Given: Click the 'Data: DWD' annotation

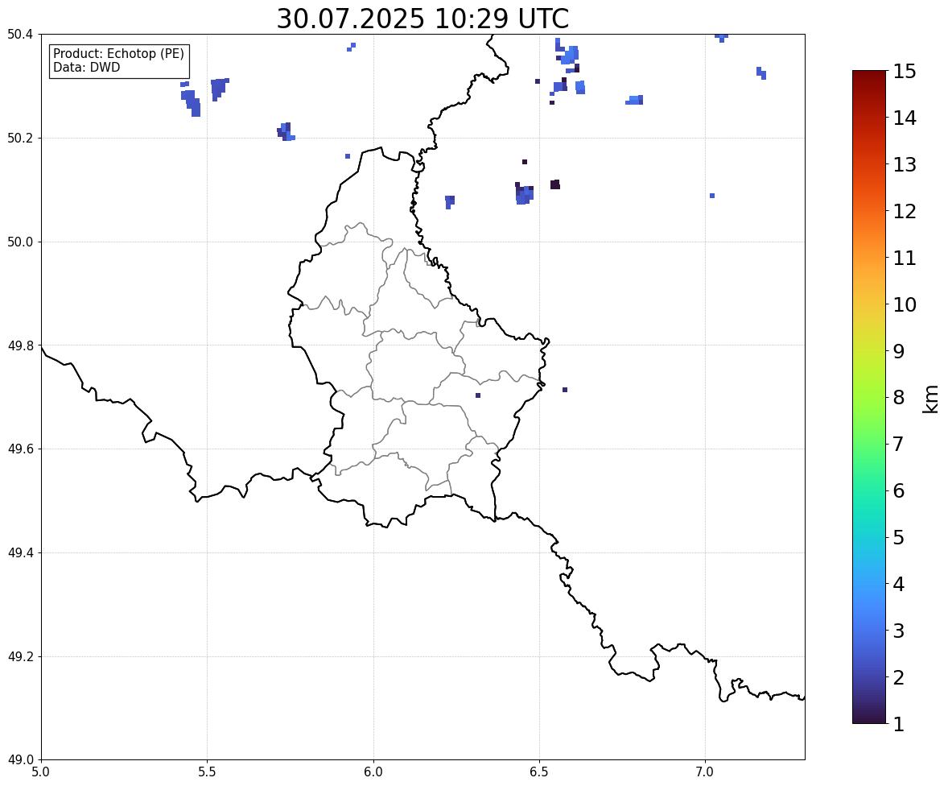Looking at the screenshot, I should 86,67.
